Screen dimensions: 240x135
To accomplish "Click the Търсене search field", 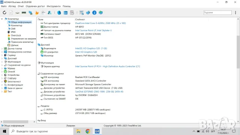I will pos(217,12).
